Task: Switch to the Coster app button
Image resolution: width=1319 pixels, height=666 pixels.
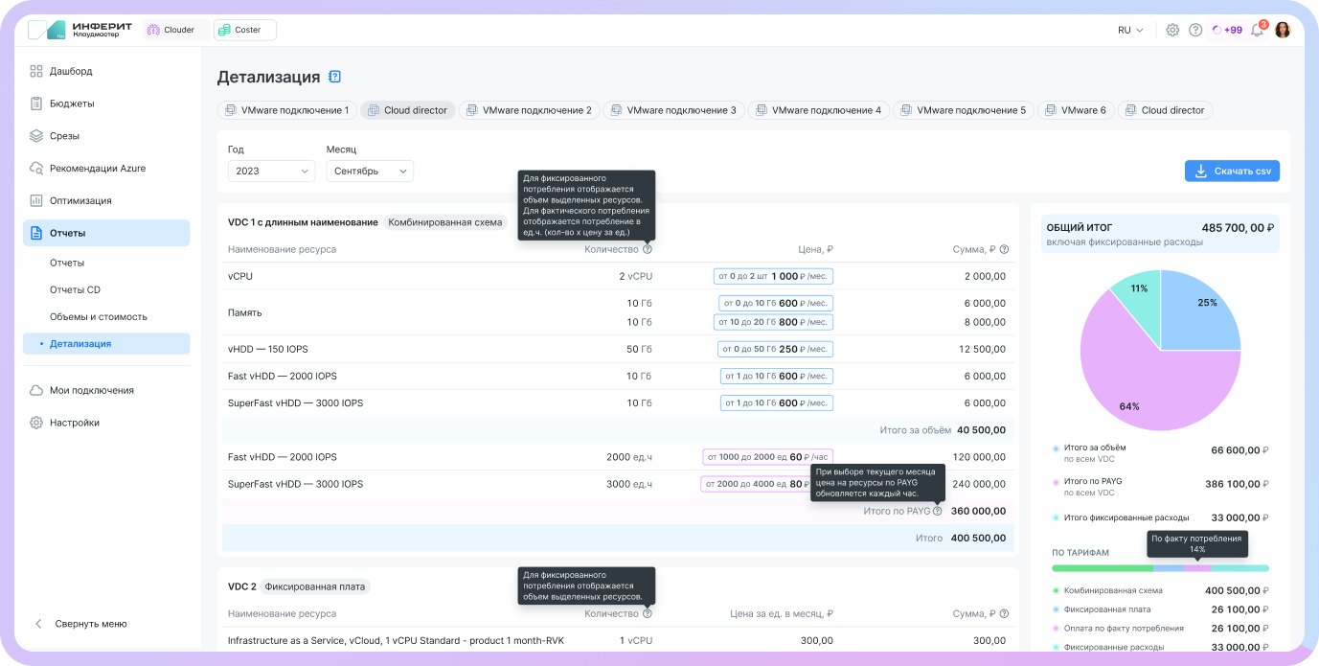Action: click(x=245, y=30)
